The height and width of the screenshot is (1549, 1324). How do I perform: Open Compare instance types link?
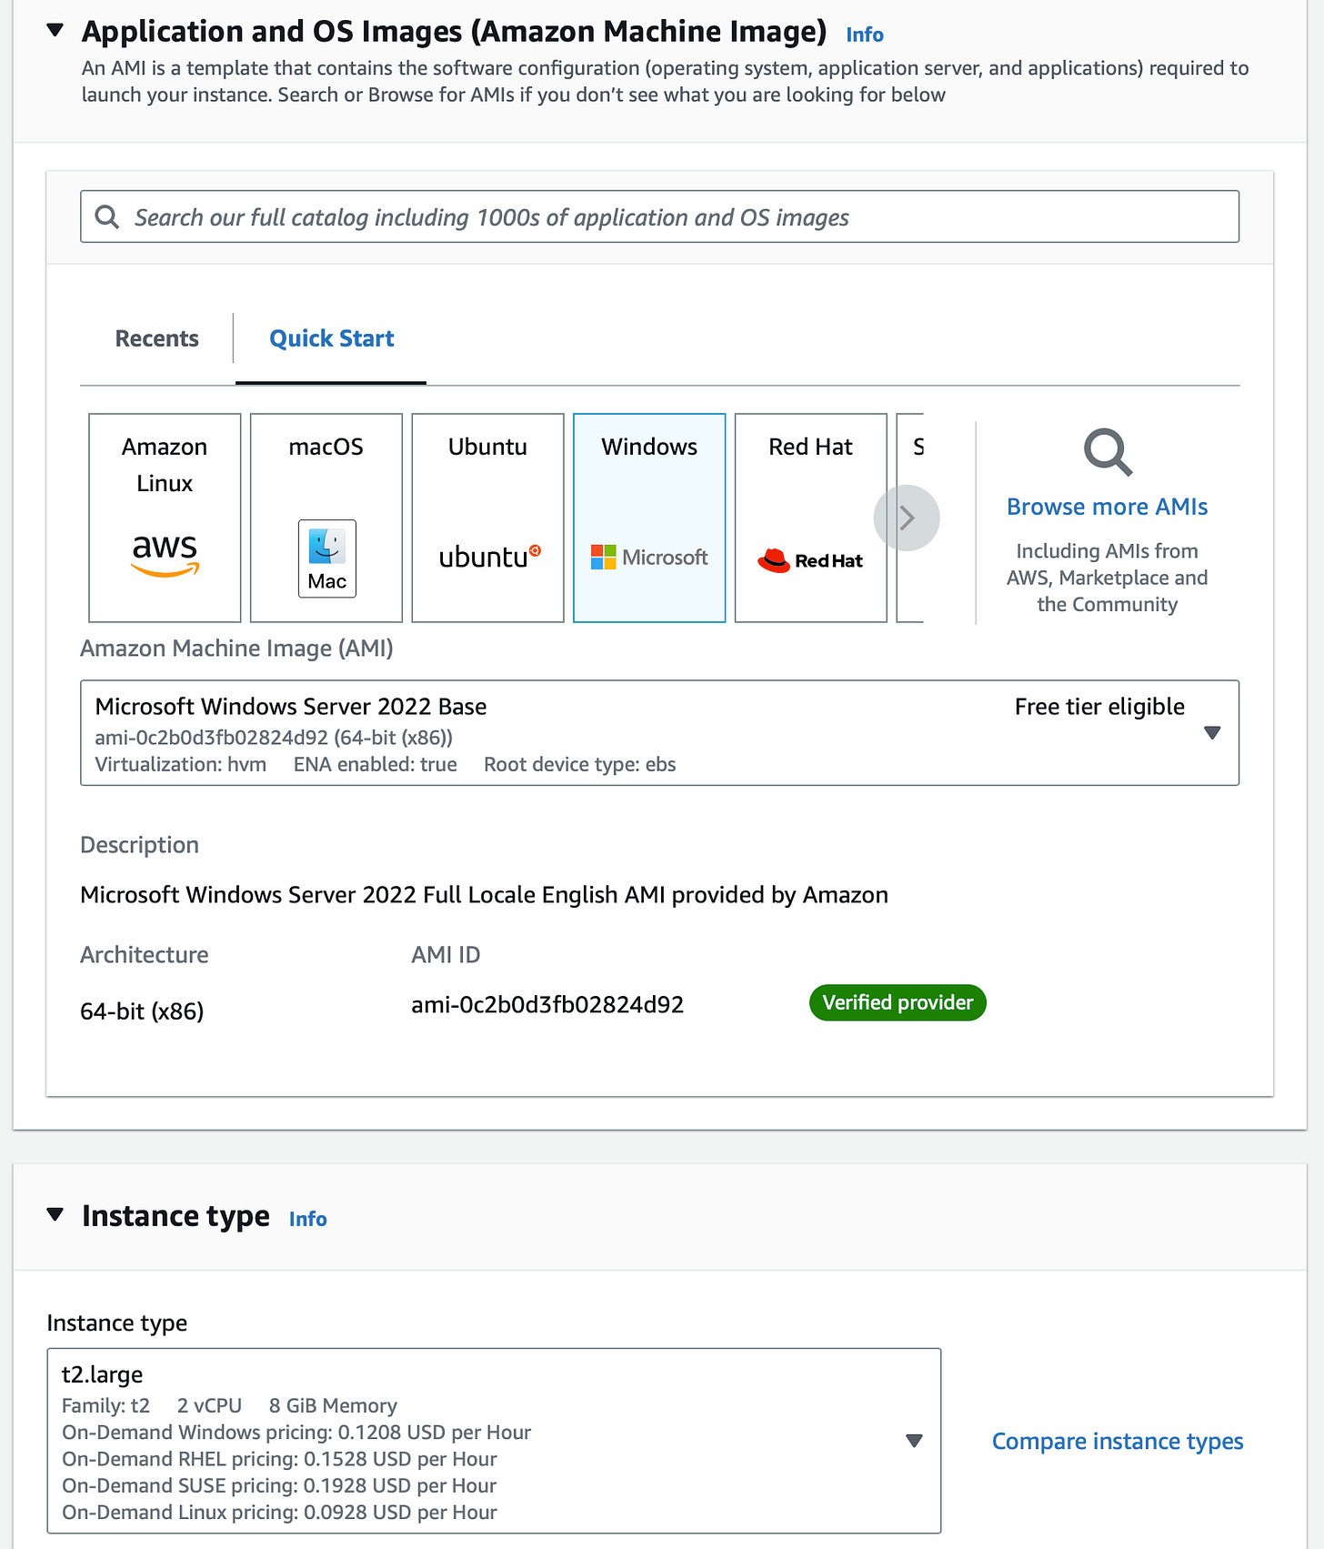[x=1118, y=1441]
